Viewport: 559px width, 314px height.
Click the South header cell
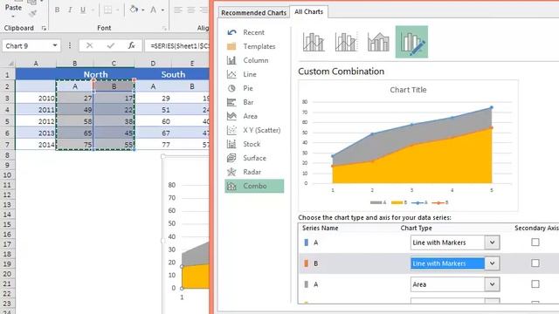[173, 74]
